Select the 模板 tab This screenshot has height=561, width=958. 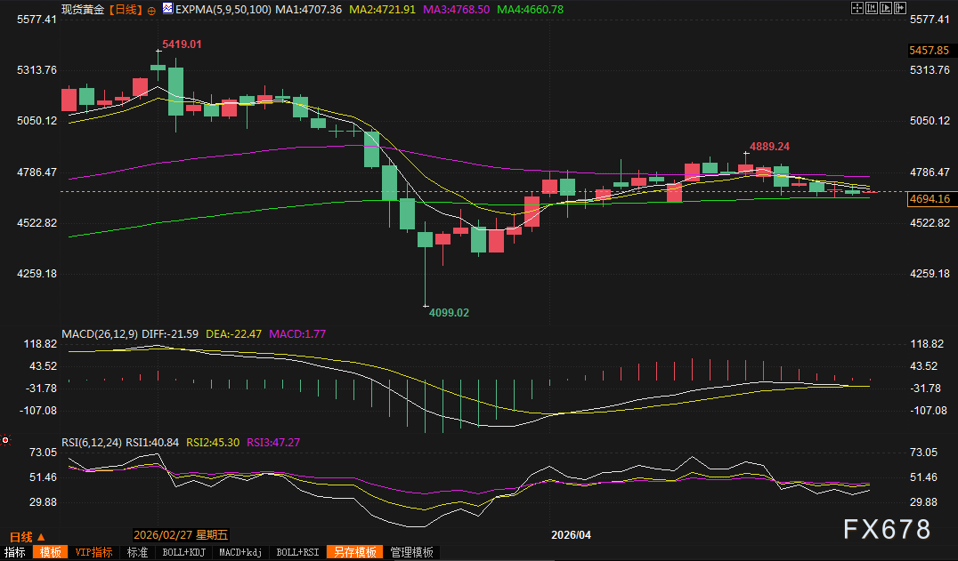point(51,552)
